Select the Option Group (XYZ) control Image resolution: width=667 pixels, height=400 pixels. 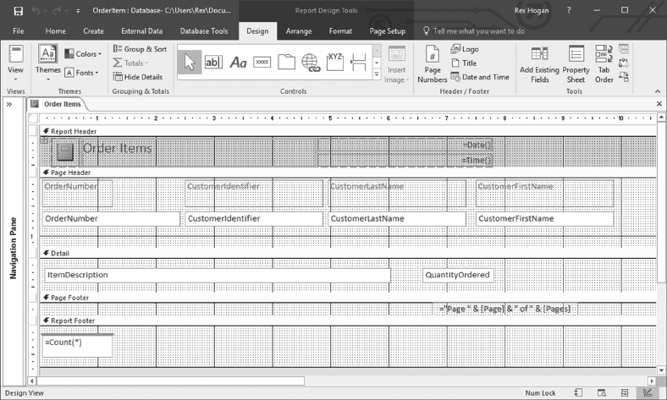tap(335, 62)
